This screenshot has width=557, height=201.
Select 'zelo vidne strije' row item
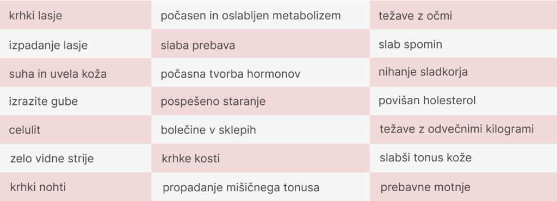coord(75,159)
